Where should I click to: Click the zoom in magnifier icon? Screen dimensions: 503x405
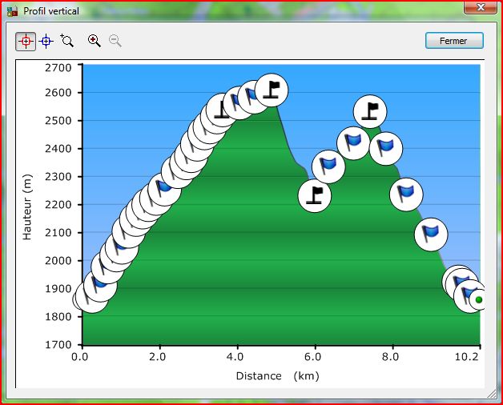pos(95,41)
